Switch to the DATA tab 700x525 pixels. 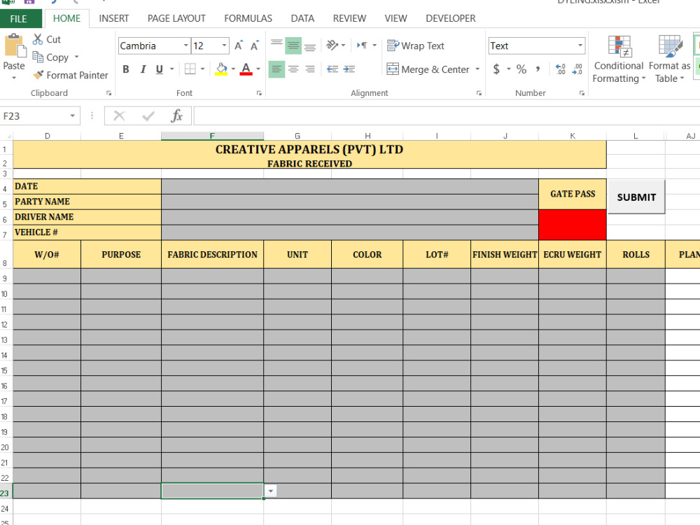[x=302, y=18]
